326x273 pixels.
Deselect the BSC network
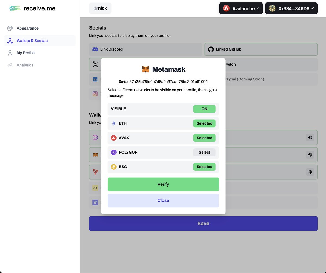pyautogui.click(x=204, y=167)
